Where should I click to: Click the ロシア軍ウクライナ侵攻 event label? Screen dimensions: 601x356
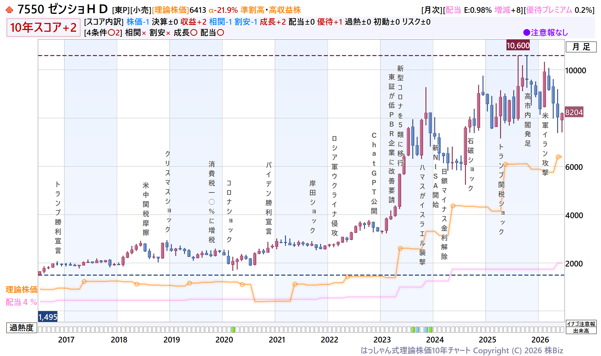335,185
